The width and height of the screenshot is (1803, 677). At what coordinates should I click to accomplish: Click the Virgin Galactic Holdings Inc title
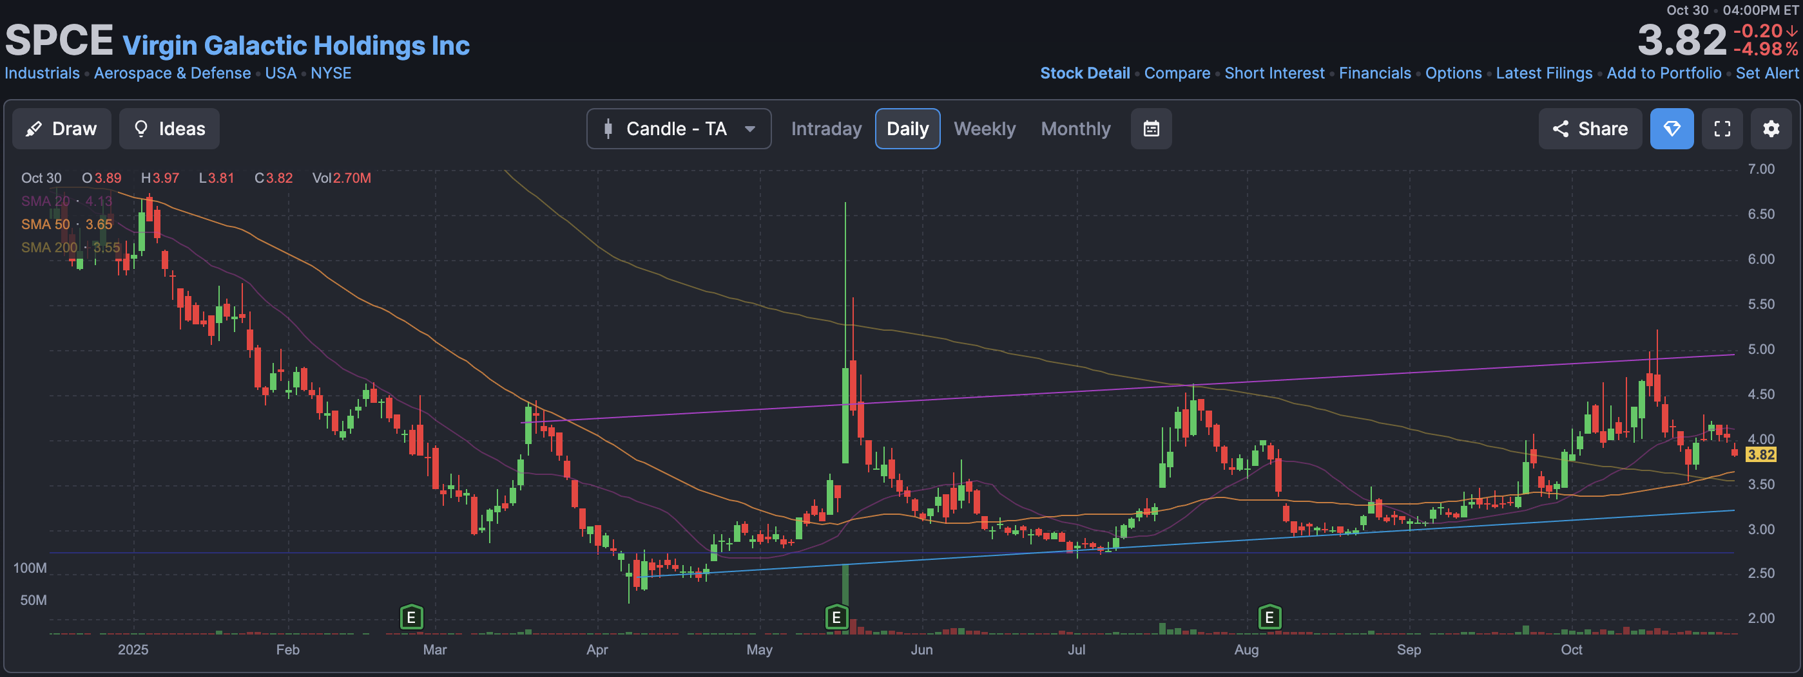(296, 46)
